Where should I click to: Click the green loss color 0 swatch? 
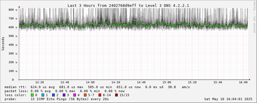click(x=32, y=95)
